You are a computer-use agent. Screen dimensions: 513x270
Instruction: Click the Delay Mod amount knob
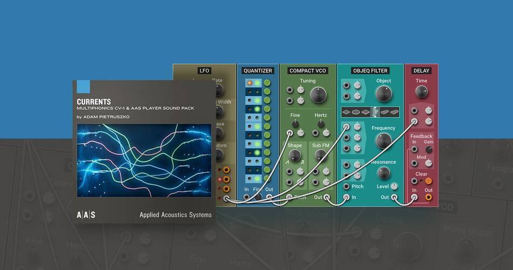pos(429,163)
